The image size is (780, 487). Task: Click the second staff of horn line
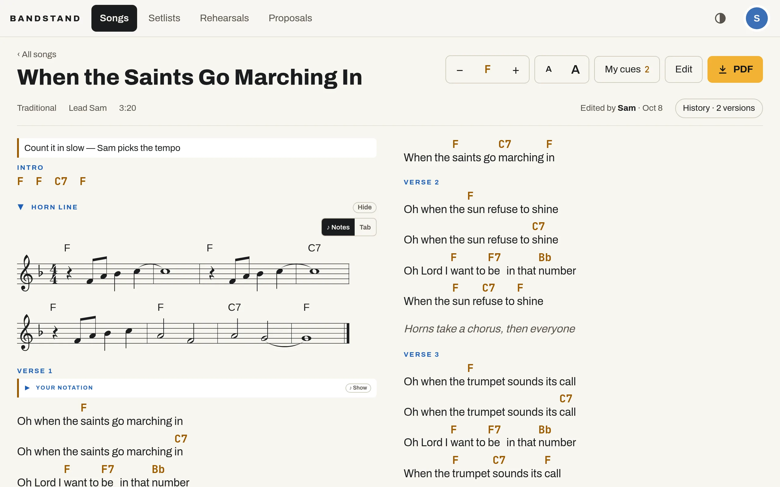click(x=183, y=333)
